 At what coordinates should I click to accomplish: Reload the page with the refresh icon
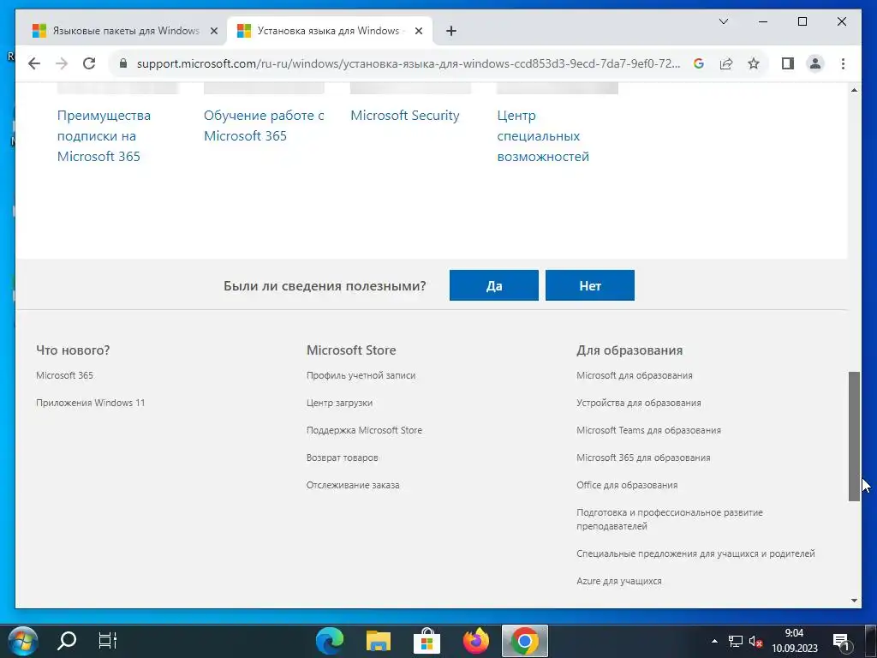click(x=89, y=63)
